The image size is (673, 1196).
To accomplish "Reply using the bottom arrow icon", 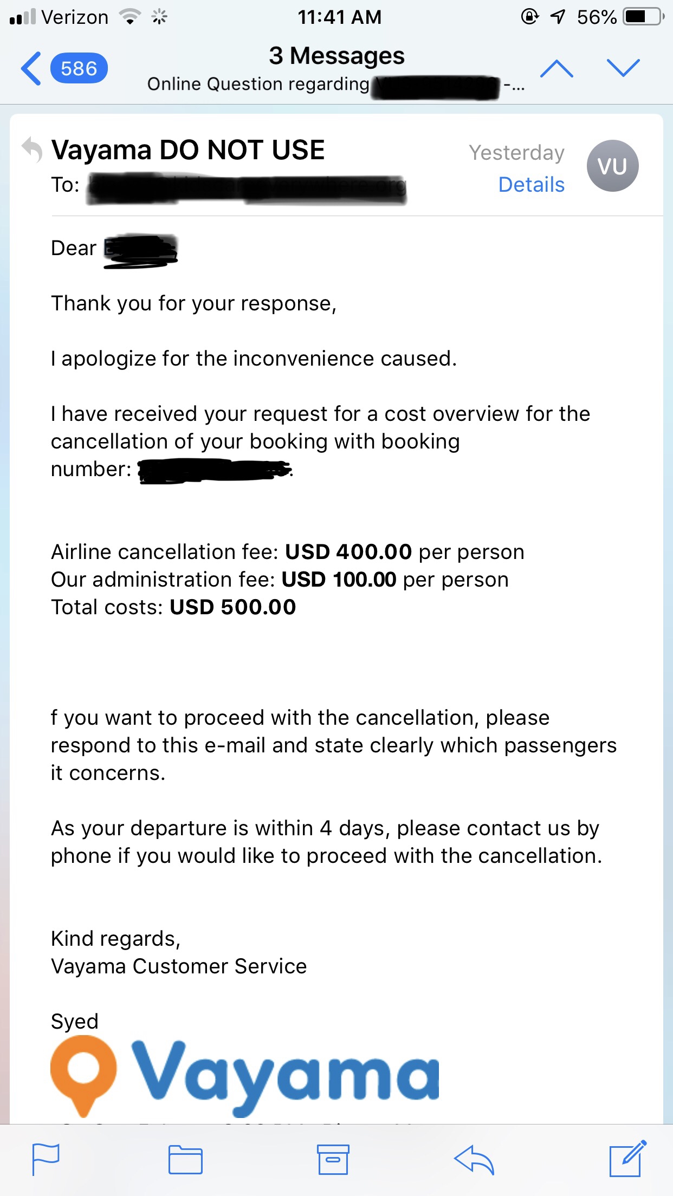I will pyautogui.click(x=474, y=1159).
